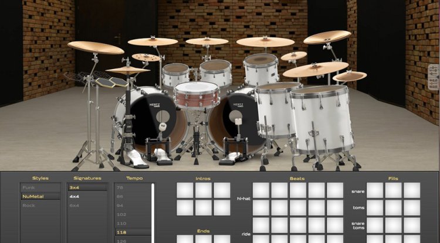The height and width of the screenshot is (243, 440).
Task: Trigger the first Intros pad, bottom row
Action: (x=185, y=208)
